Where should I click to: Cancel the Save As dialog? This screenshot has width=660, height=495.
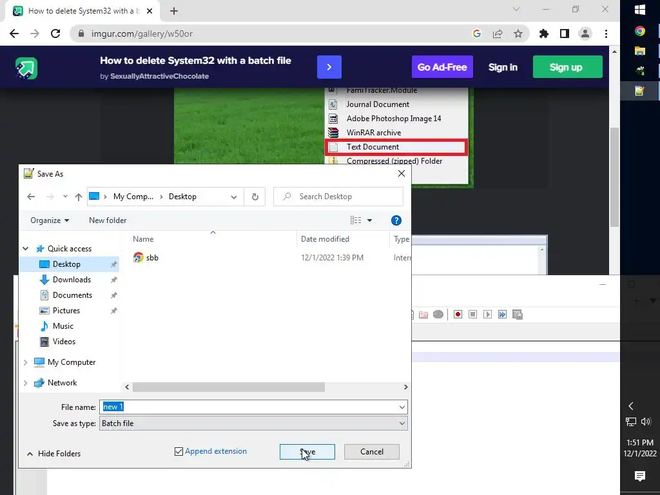point(372,452)
